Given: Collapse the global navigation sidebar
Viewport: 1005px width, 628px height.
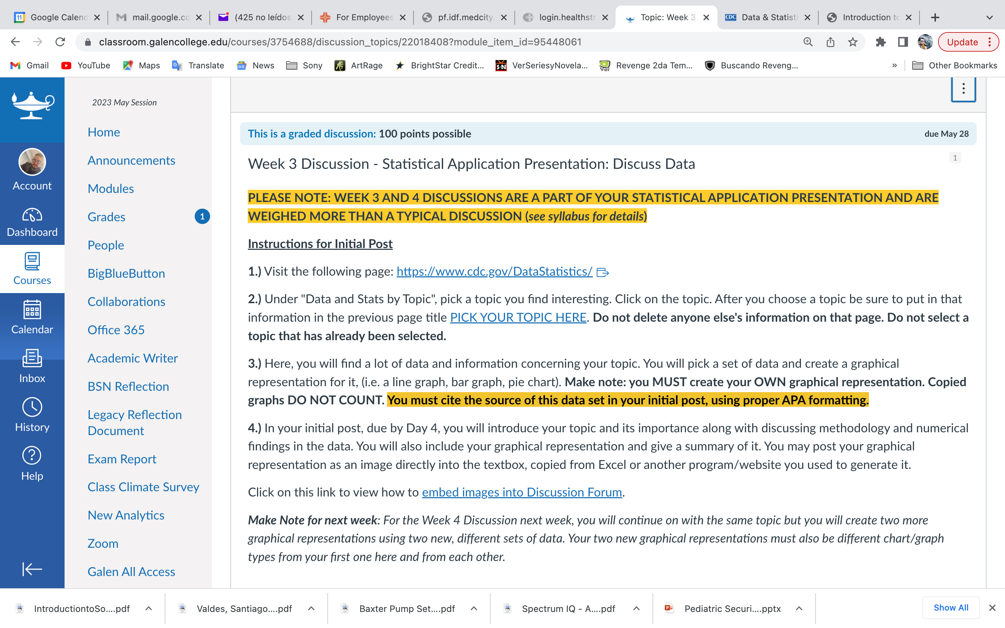Looking at the screenshot, I should point(32,569).
